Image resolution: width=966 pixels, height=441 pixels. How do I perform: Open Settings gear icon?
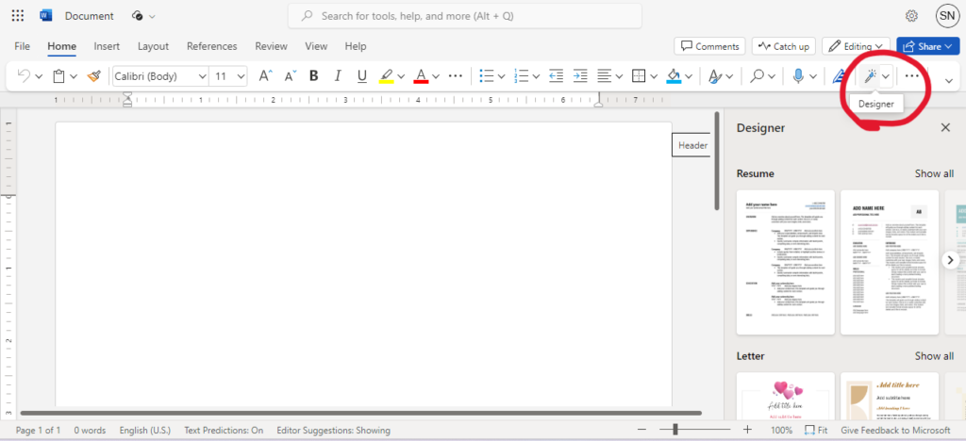click(912, 16)
